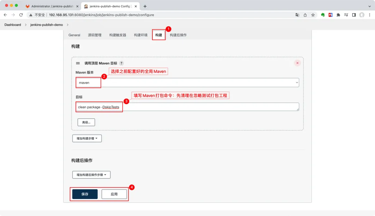Open the browser profile avatar
This screenshot has height=216, width=375.
(362, 15)
